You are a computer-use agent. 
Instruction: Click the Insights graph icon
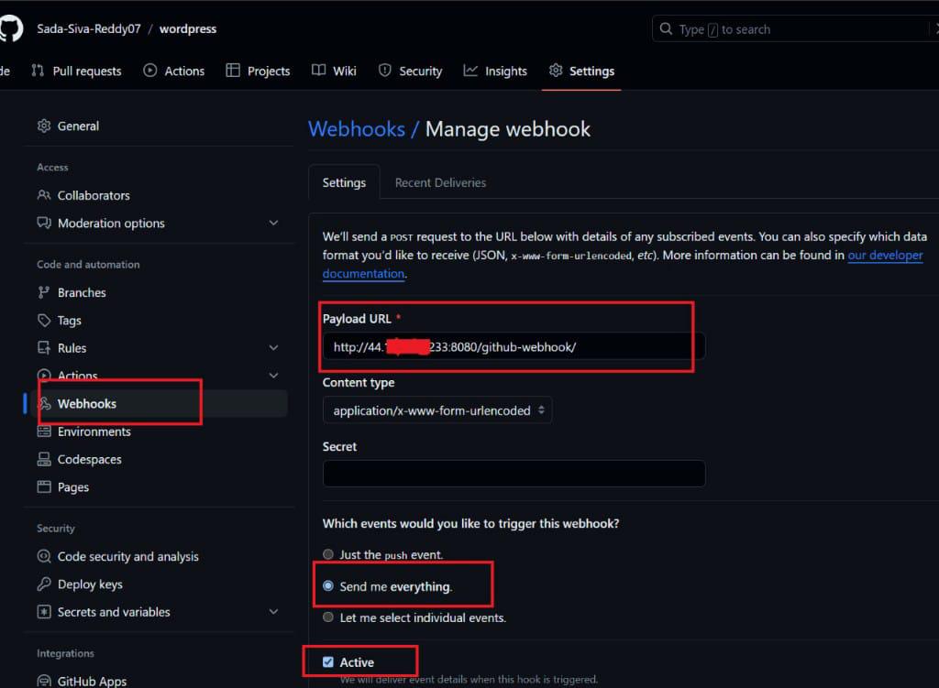click(x=470, y=71)
